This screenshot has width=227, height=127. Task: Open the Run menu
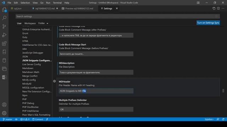pyautogui.click(x=48, y=2)
